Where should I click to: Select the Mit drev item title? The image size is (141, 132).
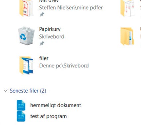coord(49,1)
